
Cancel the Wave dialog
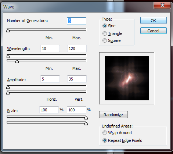coord(154,31)
